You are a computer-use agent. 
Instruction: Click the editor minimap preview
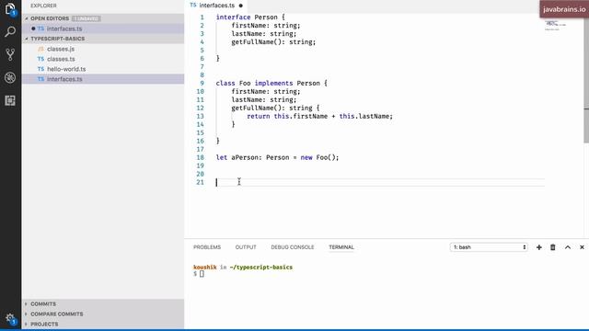point(555,26)
